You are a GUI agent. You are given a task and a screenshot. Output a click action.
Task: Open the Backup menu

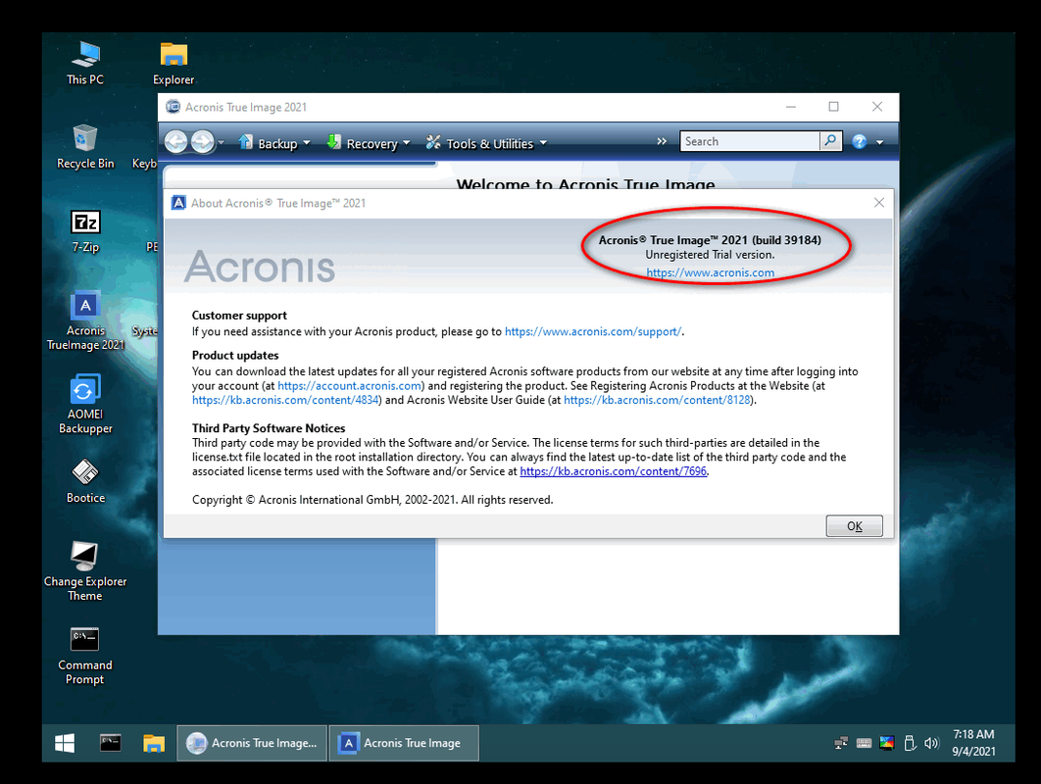click(274, 143)
